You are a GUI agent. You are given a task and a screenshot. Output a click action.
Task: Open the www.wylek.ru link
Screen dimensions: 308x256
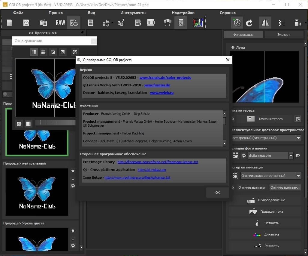pos(162,93)
